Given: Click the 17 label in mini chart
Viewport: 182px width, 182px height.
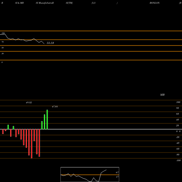Looking at the screenshot, I should (117, 177).
